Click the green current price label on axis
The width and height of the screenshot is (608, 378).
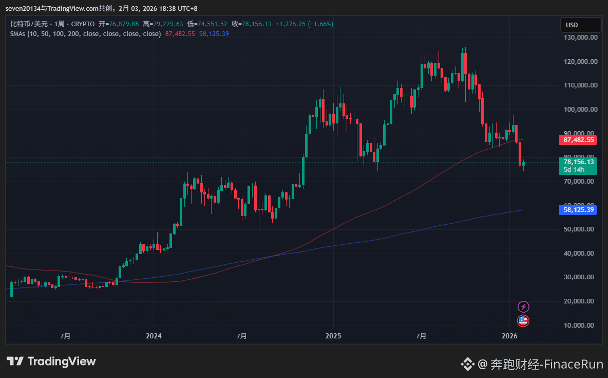(x=578, y=165)
